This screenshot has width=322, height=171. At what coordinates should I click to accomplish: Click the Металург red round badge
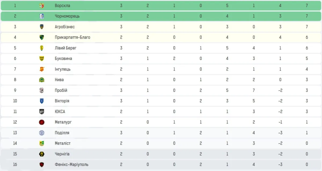tap(42, 122)
